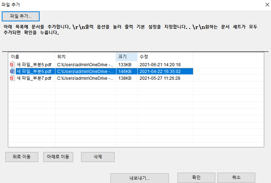Move selected file down with 아래로 이동
This screenshot has width=271, height=183.
(x=58, y=157)
